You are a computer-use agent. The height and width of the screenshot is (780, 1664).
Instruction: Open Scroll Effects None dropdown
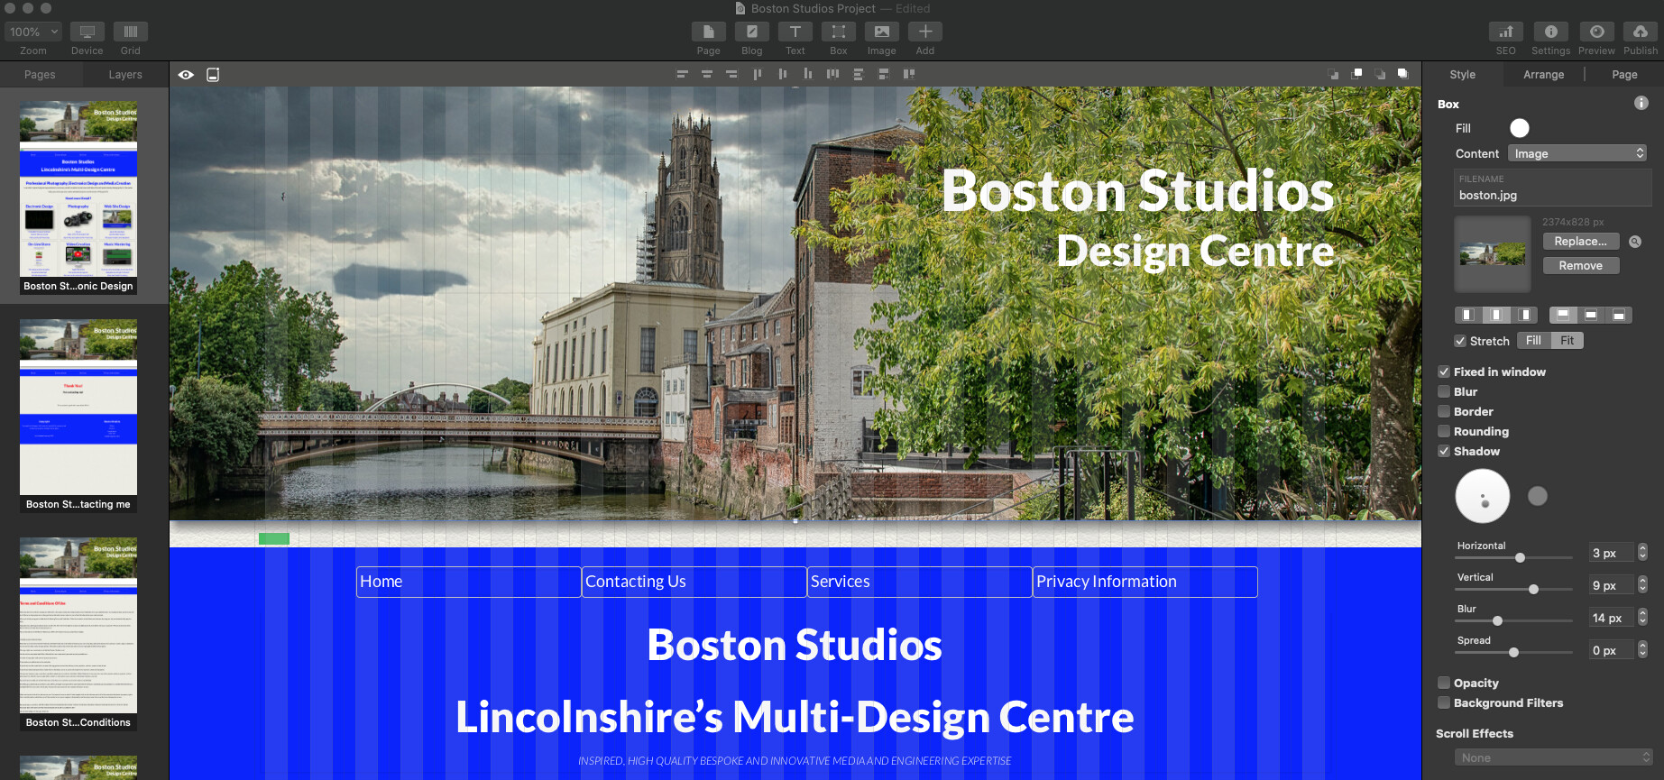click(1553, 757)
